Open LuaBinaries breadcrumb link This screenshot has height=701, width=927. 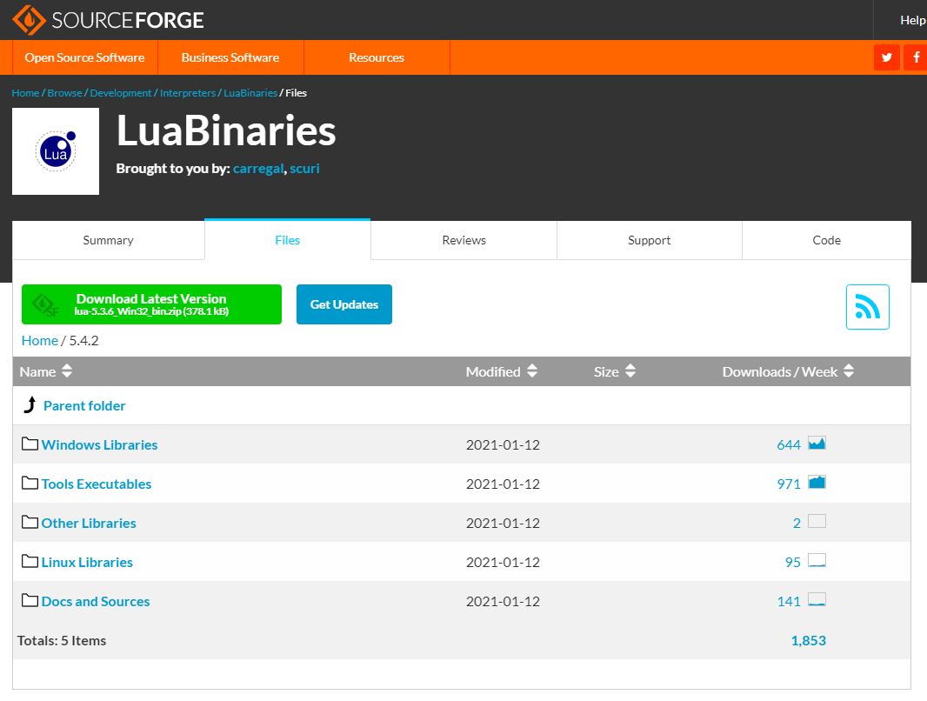tap(250, 93)
